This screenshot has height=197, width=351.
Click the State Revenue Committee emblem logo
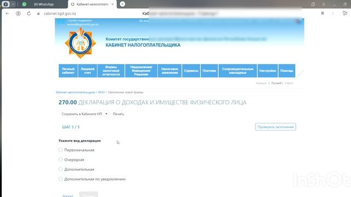[x=81, y=43]
